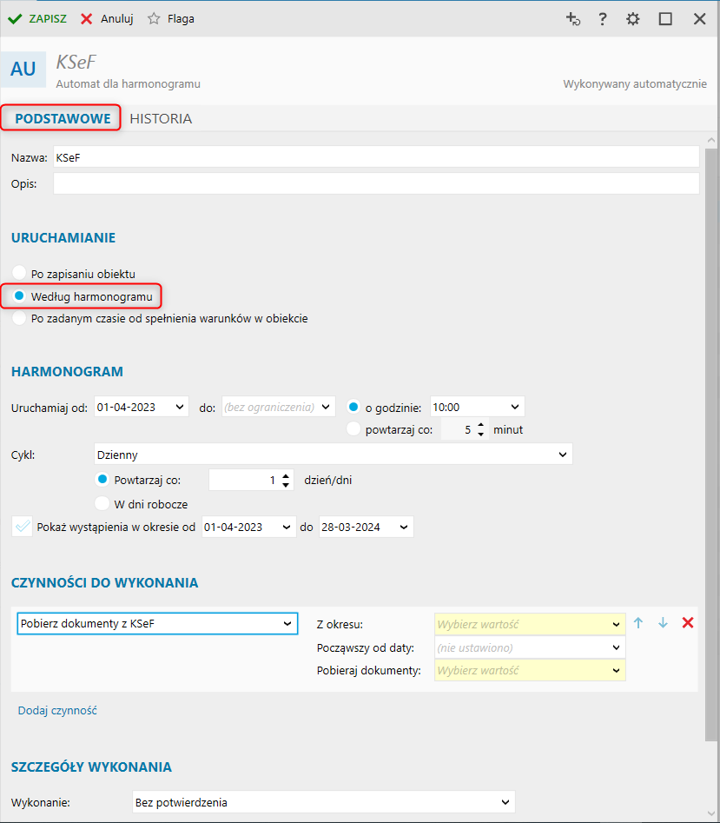The height and width of the screenshot is (823, 720).
Task: Open the 28-03-2024 end date dropdown
Action: point(404,527)
